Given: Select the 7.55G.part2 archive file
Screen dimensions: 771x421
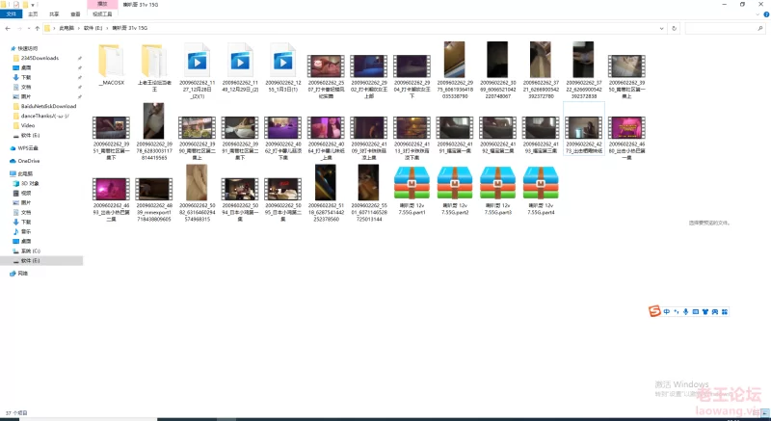Looking at the screenshot, I should 455,191.
